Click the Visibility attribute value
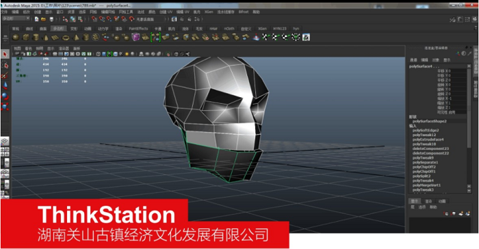479x249 pixels. click(457, 112)
